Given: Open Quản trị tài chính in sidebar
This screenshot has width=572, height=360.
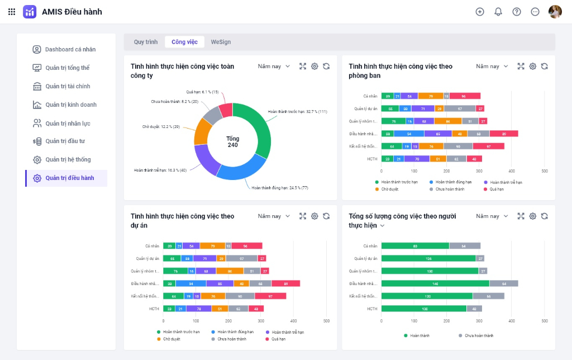Looking at the screenshot, I should point(67,86).
